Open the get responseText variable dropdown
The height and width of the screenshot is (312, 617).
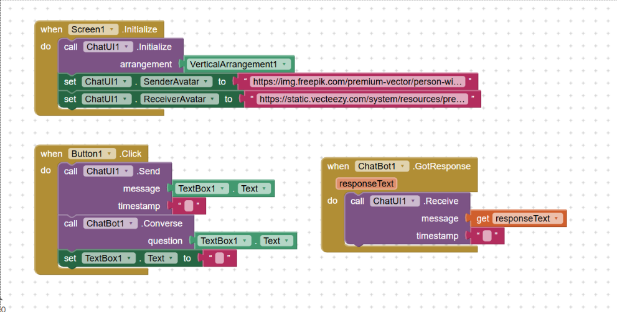click(555, 218)
